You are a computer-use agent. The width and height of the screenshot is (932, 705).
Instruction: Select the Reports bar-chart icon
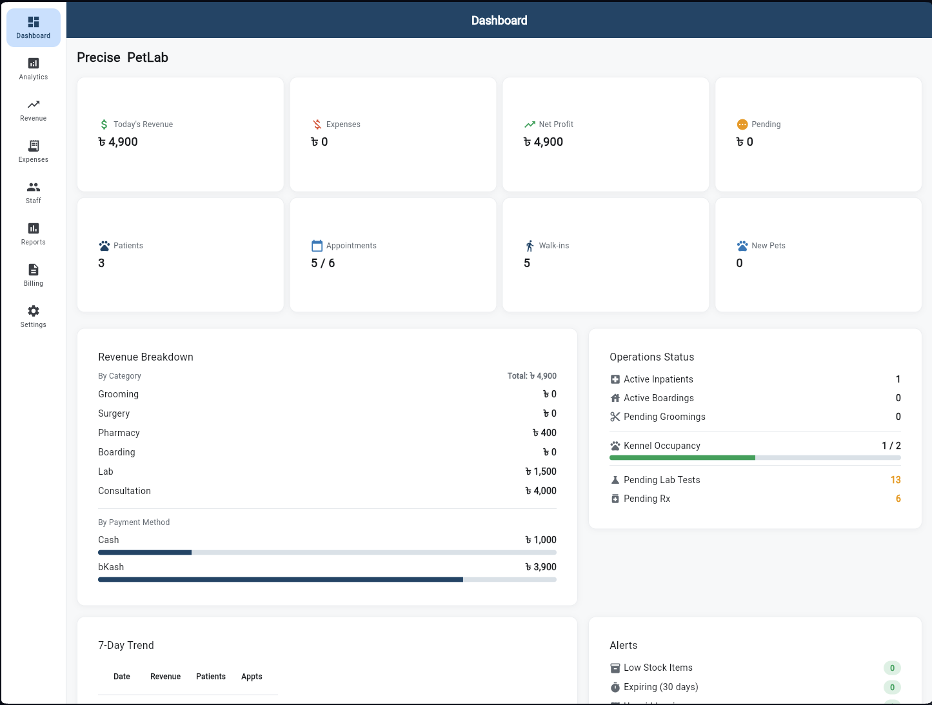coord(33,228)
